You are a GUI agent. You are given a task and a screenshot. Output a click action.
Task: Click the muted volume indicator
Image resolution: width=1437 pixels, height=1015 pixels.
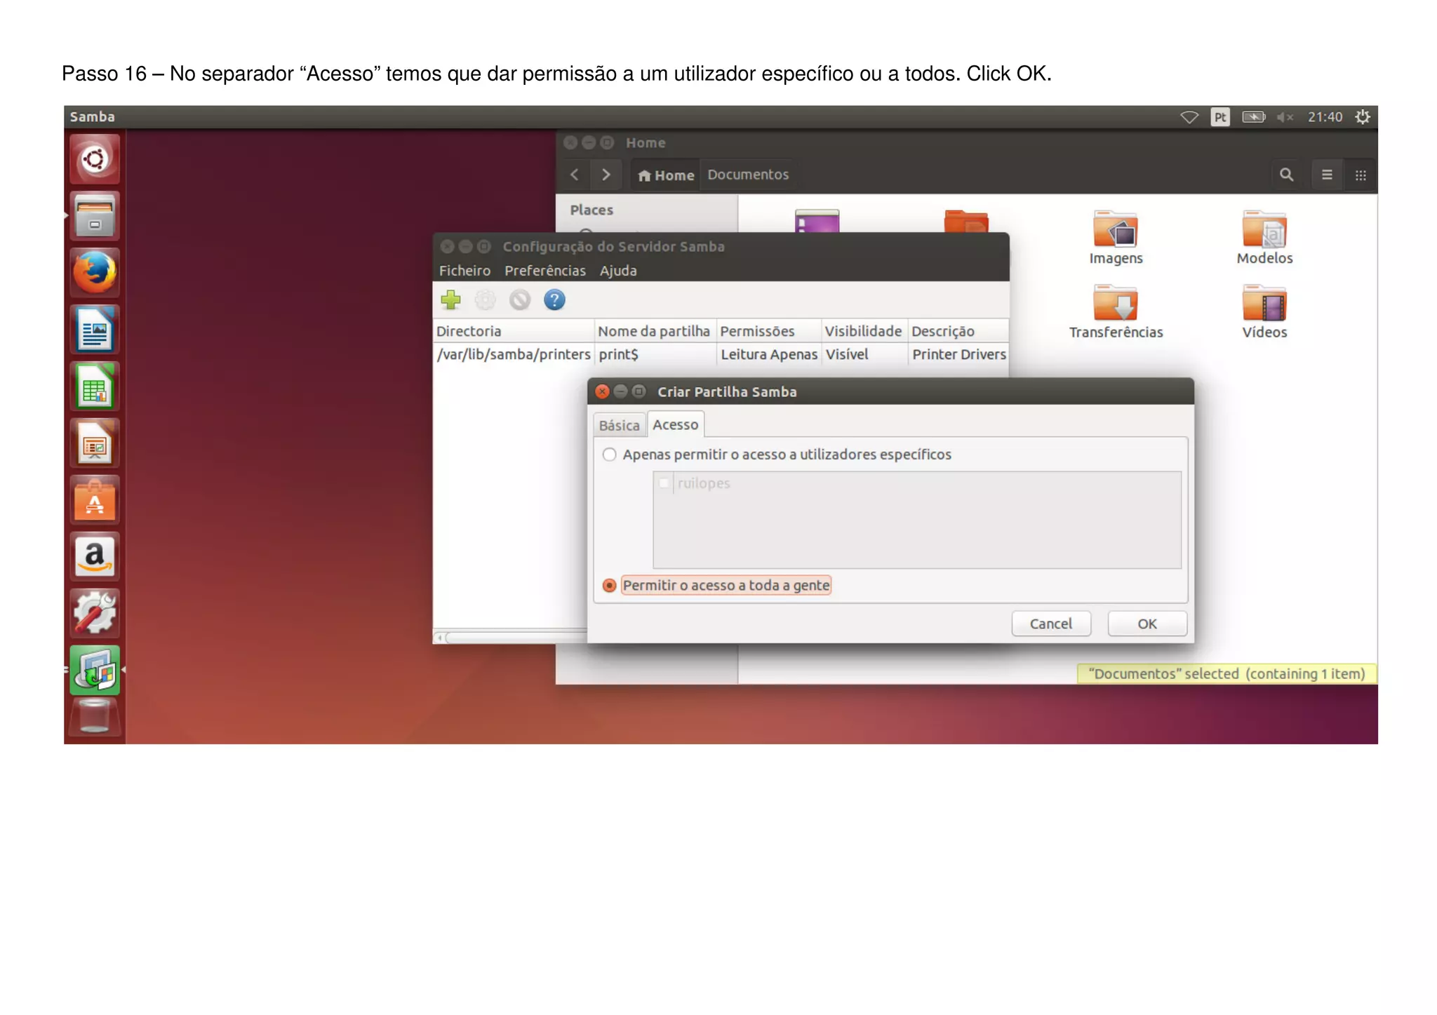tap(1285, 117)
